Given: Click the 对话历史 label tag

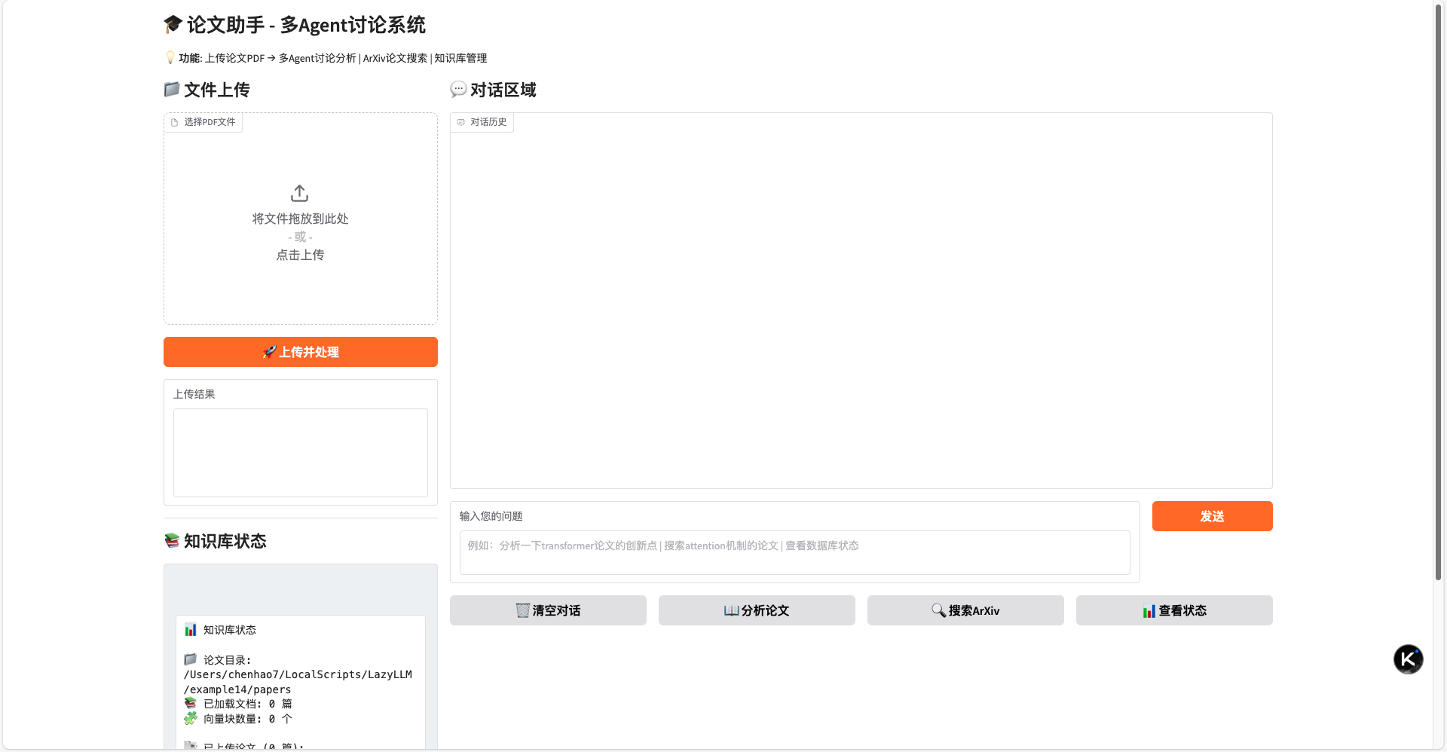Looking at the screenshot, I should [x=482, y=122].
